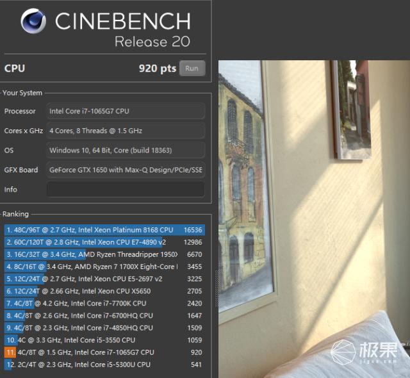This screenshot has height=378, width=410.
Task: Select the Ryzen 7 1700X ranking row
Action: coord(104,267)
